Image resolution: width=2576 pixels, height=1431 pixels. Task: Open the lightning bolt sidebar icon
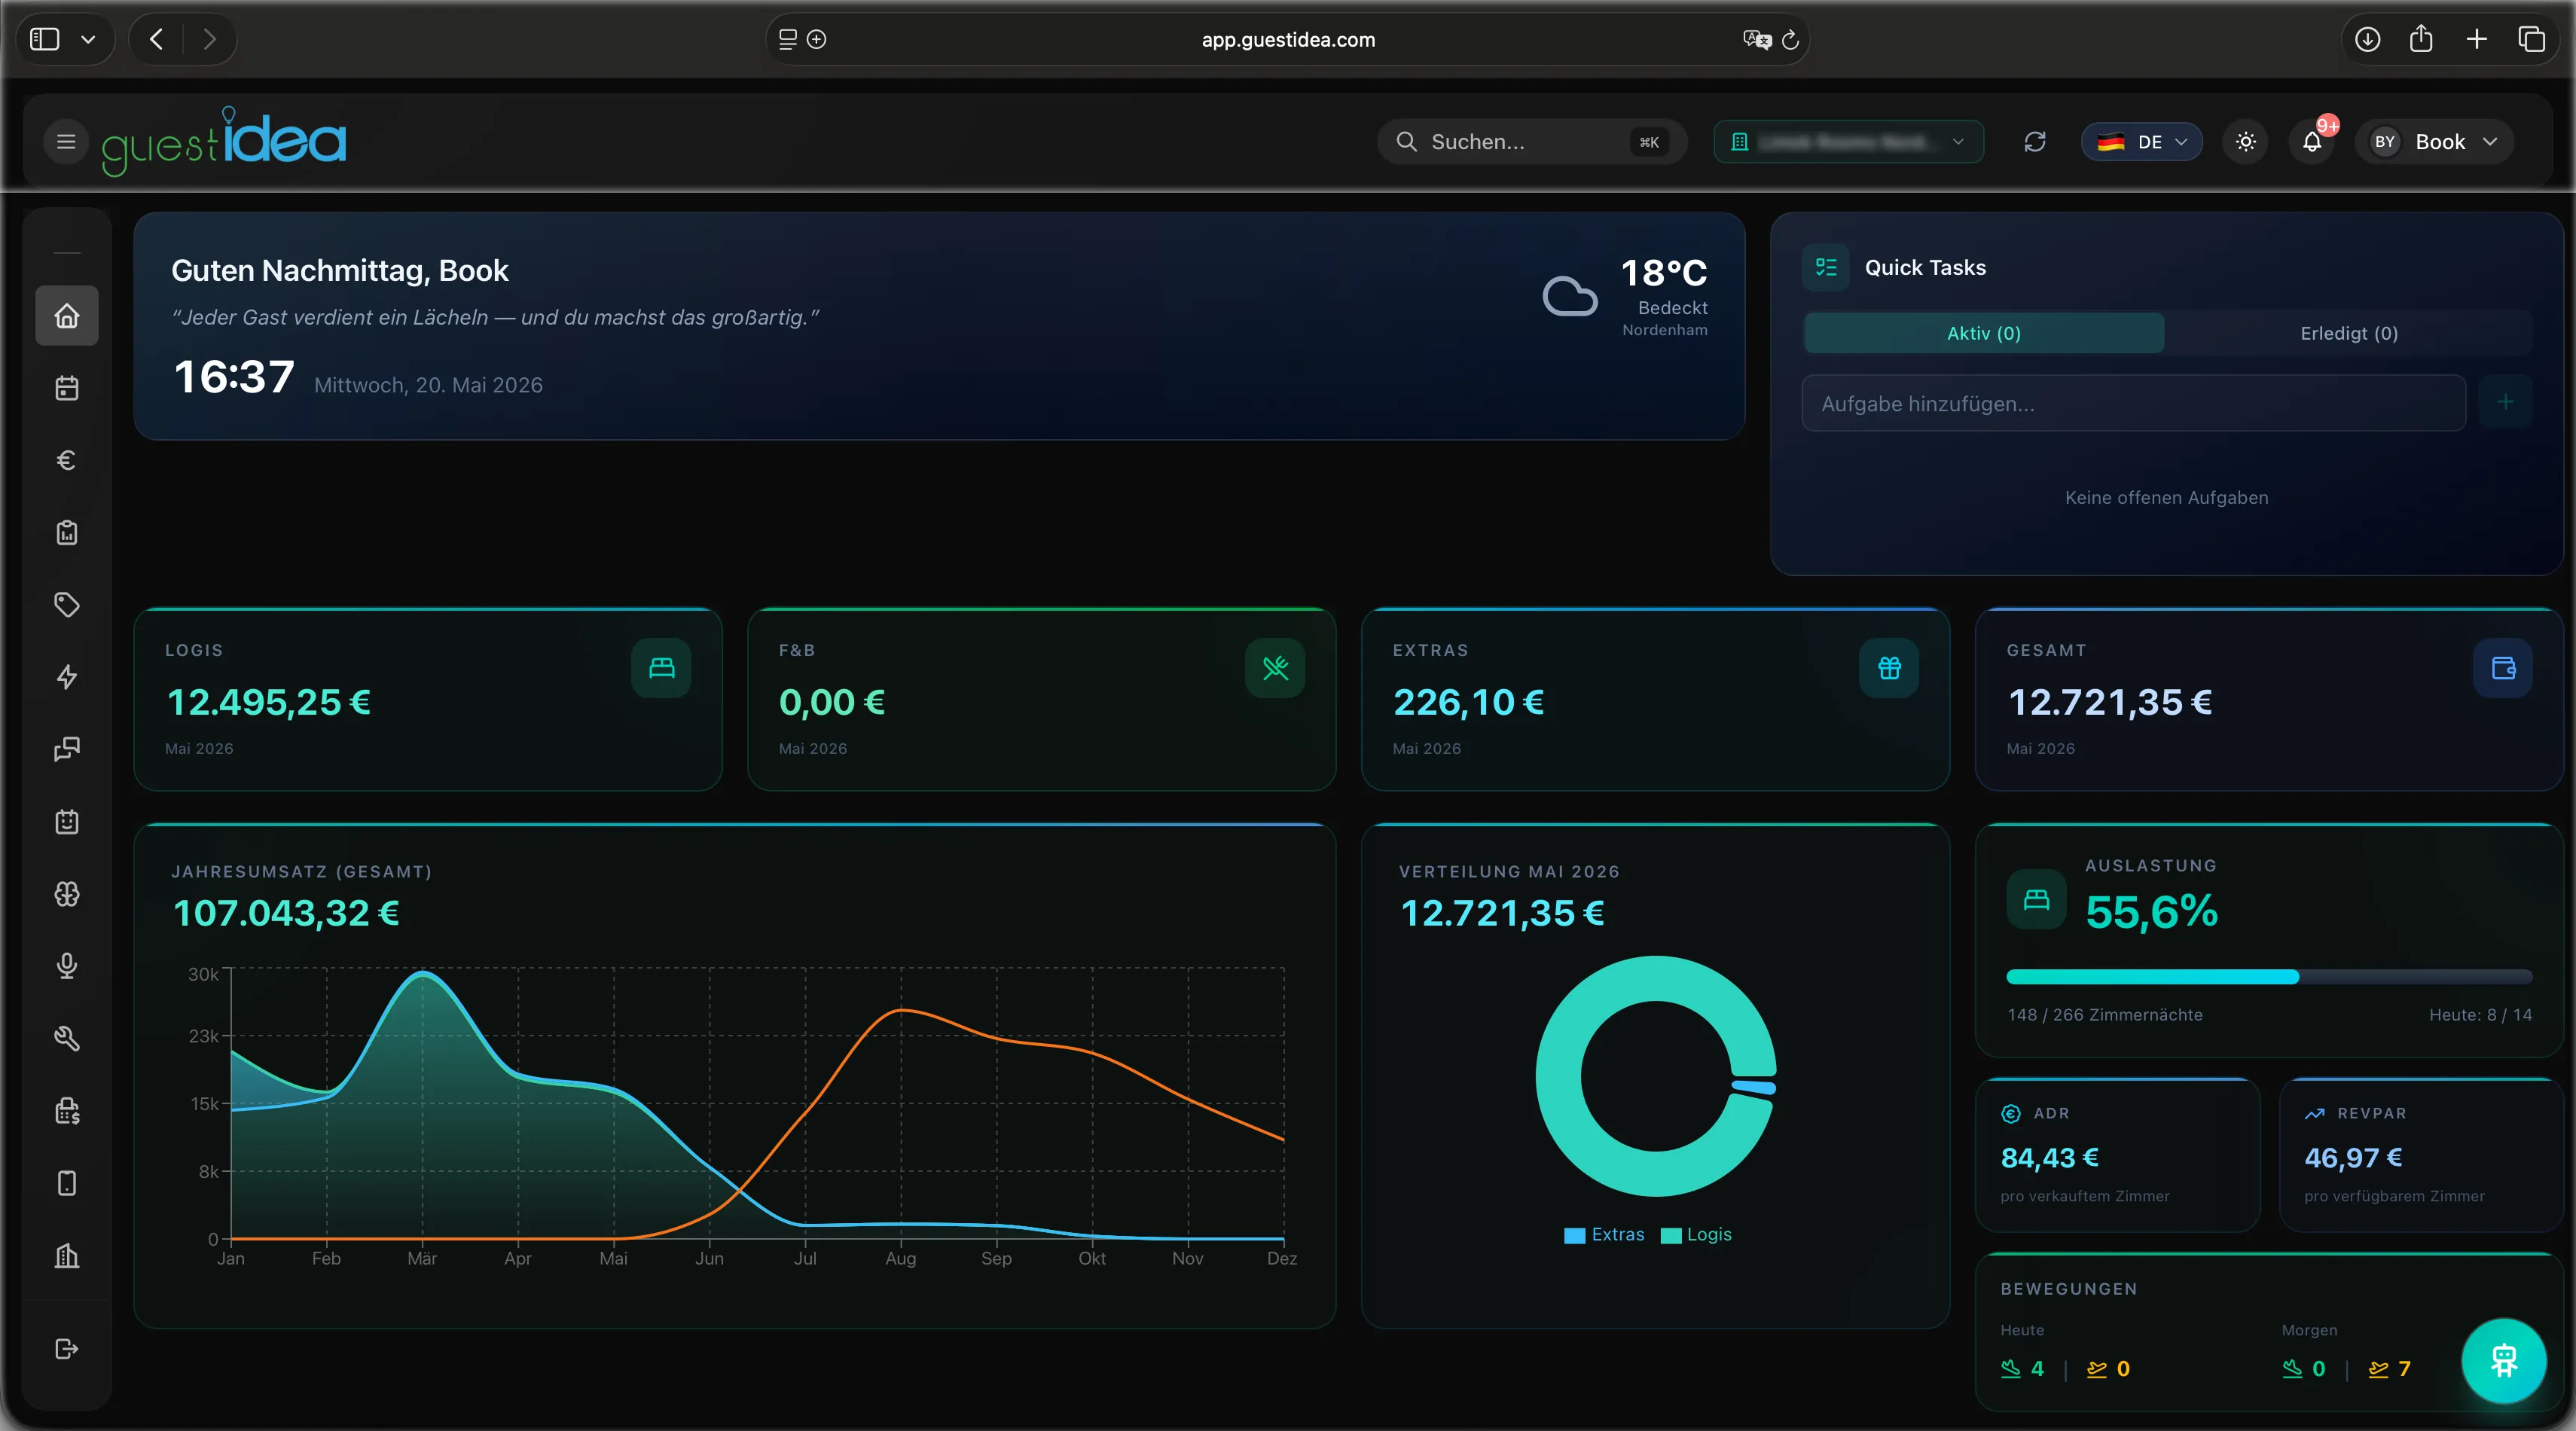(x=67, y=677)
